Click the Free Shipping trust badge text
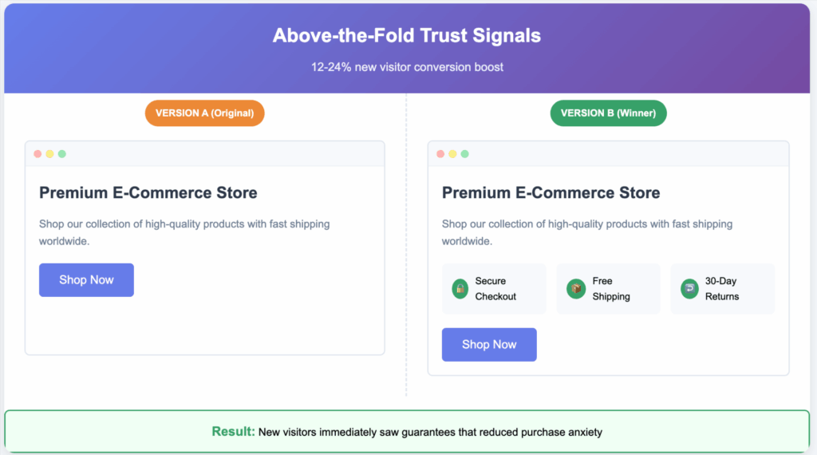 610,289
